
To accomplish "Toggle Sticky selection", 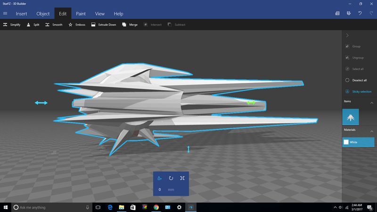I will coord(358,91).
